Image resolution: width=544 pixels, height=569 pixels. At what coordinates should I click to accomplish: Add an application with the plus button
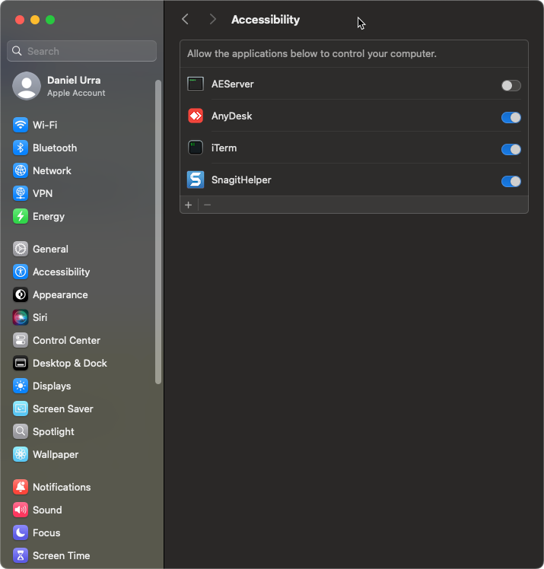[189, 205]
